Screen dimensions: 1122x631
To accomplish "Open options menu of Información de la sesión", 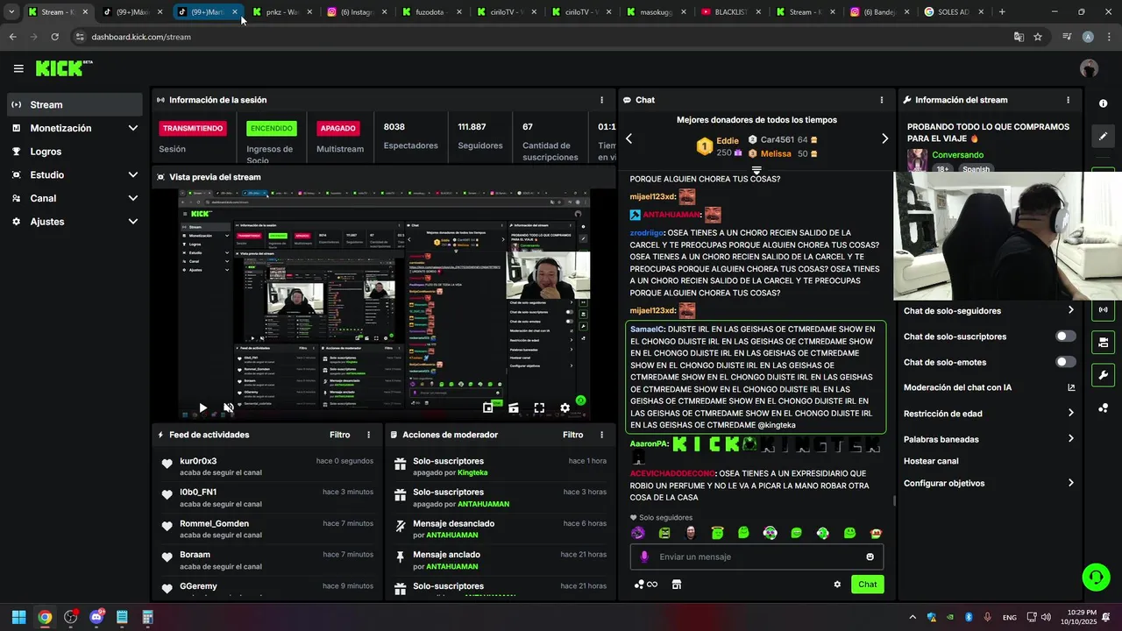I will [601, 100].
